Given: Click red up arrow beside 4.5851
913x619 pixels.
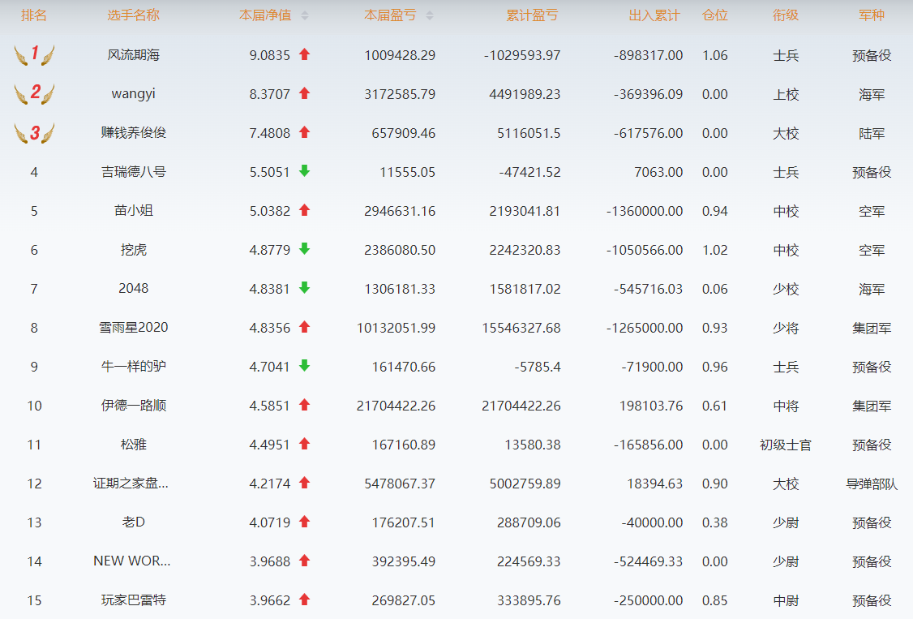Looking at the screenshot, I should pyautogui.click(x=304, y=406).
